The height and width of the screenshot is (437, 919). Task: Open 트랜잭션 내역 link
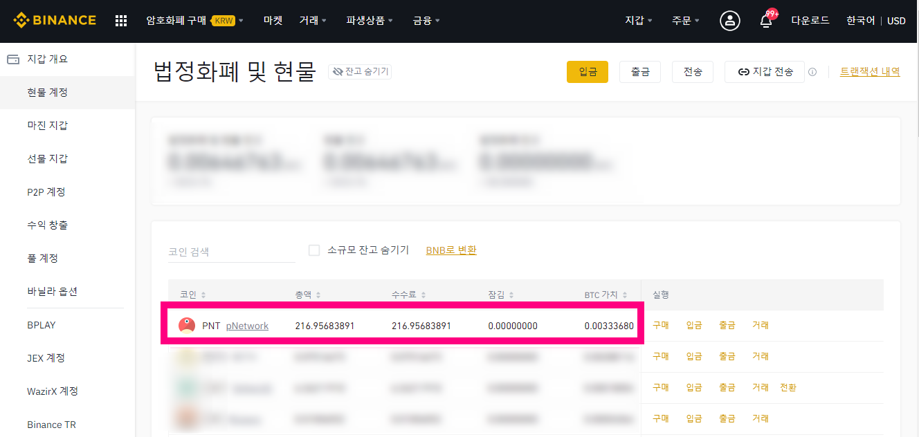[x=870, y=71]
